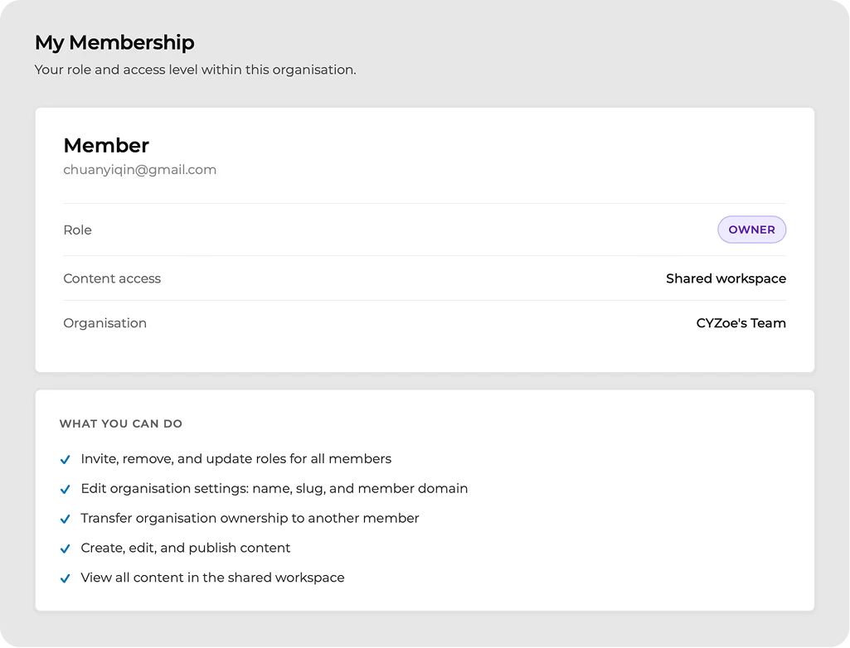Click the checkmark beside Transfer organisation ownership

(x=65, y=519)
